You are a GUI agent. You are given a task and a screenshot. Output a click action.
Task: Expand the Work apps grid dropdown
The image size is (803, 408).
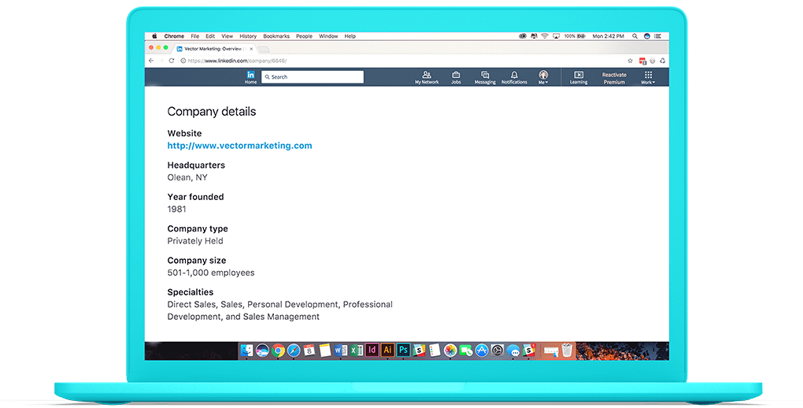coord(648,77)
